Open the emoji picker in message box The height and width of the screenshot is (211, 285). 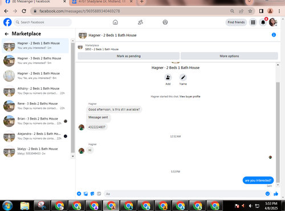[267, 194]
